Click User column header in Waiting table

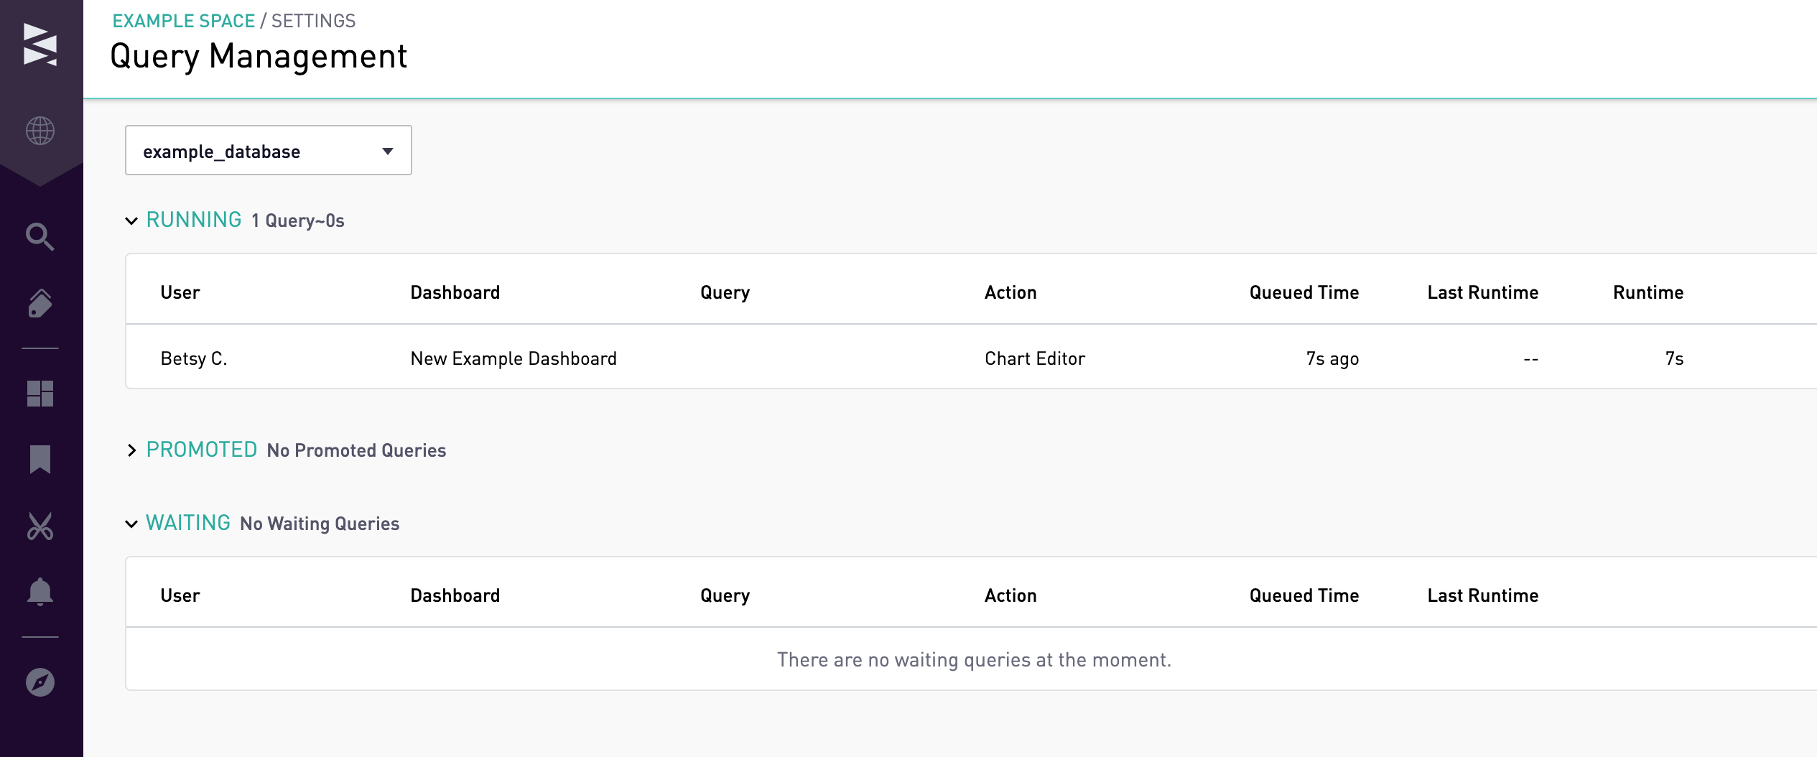pos(180,595)
